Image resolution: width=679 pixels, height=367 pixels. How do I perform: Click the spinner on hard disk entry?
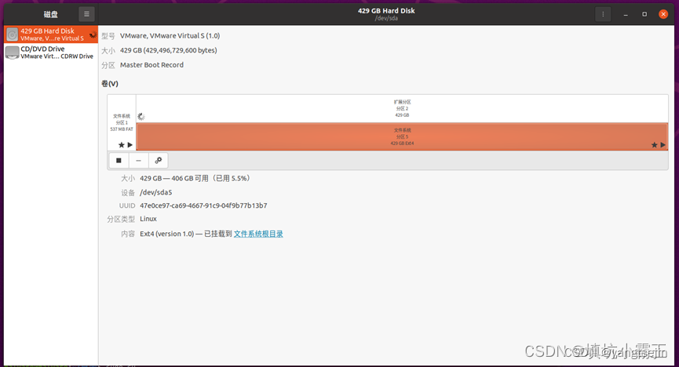coord(93,35)
